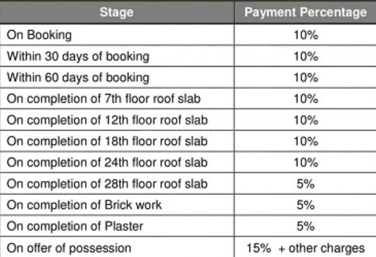Image resolution: width=376 pixels, height=257 pixels.
Task: Click the Stage column header
Action: click(117, 13)
